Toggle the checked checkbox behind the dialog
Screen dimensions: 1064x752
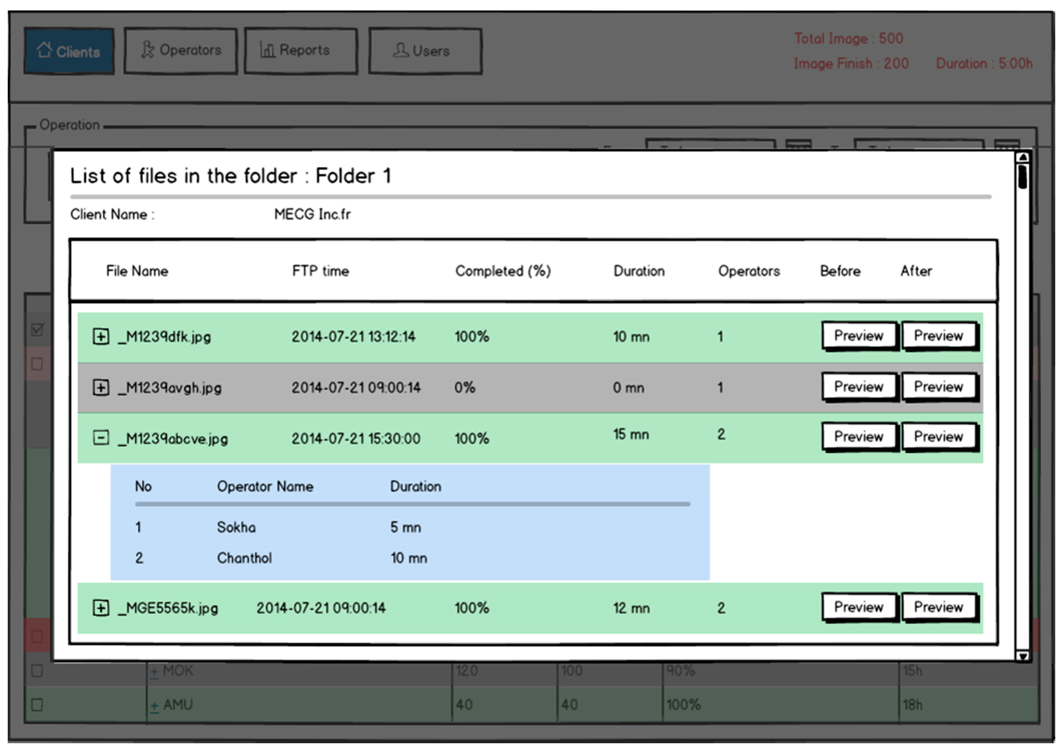point(37,330)
